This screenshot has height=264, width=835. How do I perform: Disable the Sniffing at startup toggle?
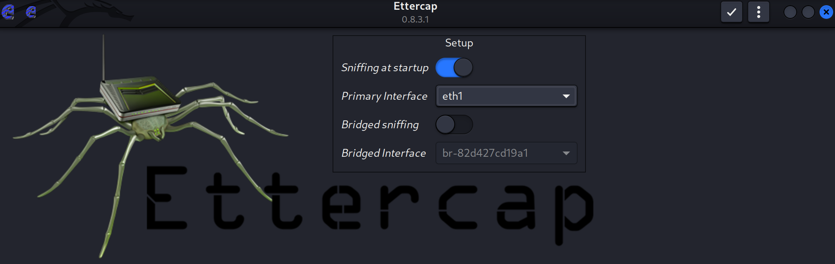coord(454,67)
